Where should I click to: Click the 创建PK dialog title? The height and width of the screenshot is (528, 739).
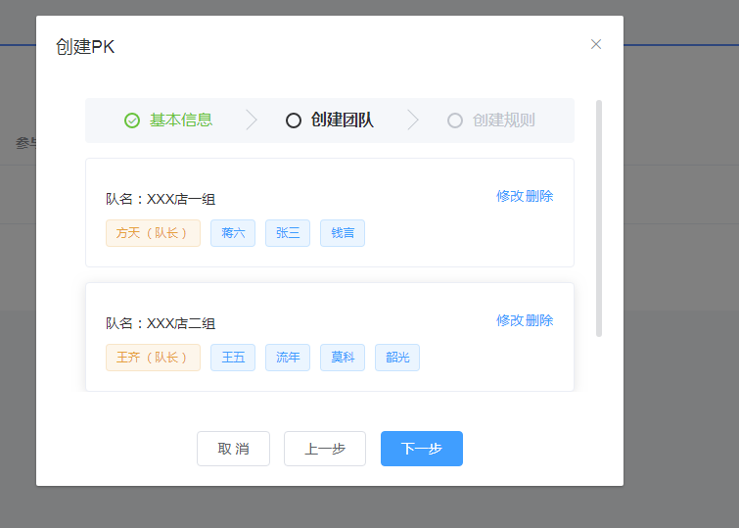[85, 47]
